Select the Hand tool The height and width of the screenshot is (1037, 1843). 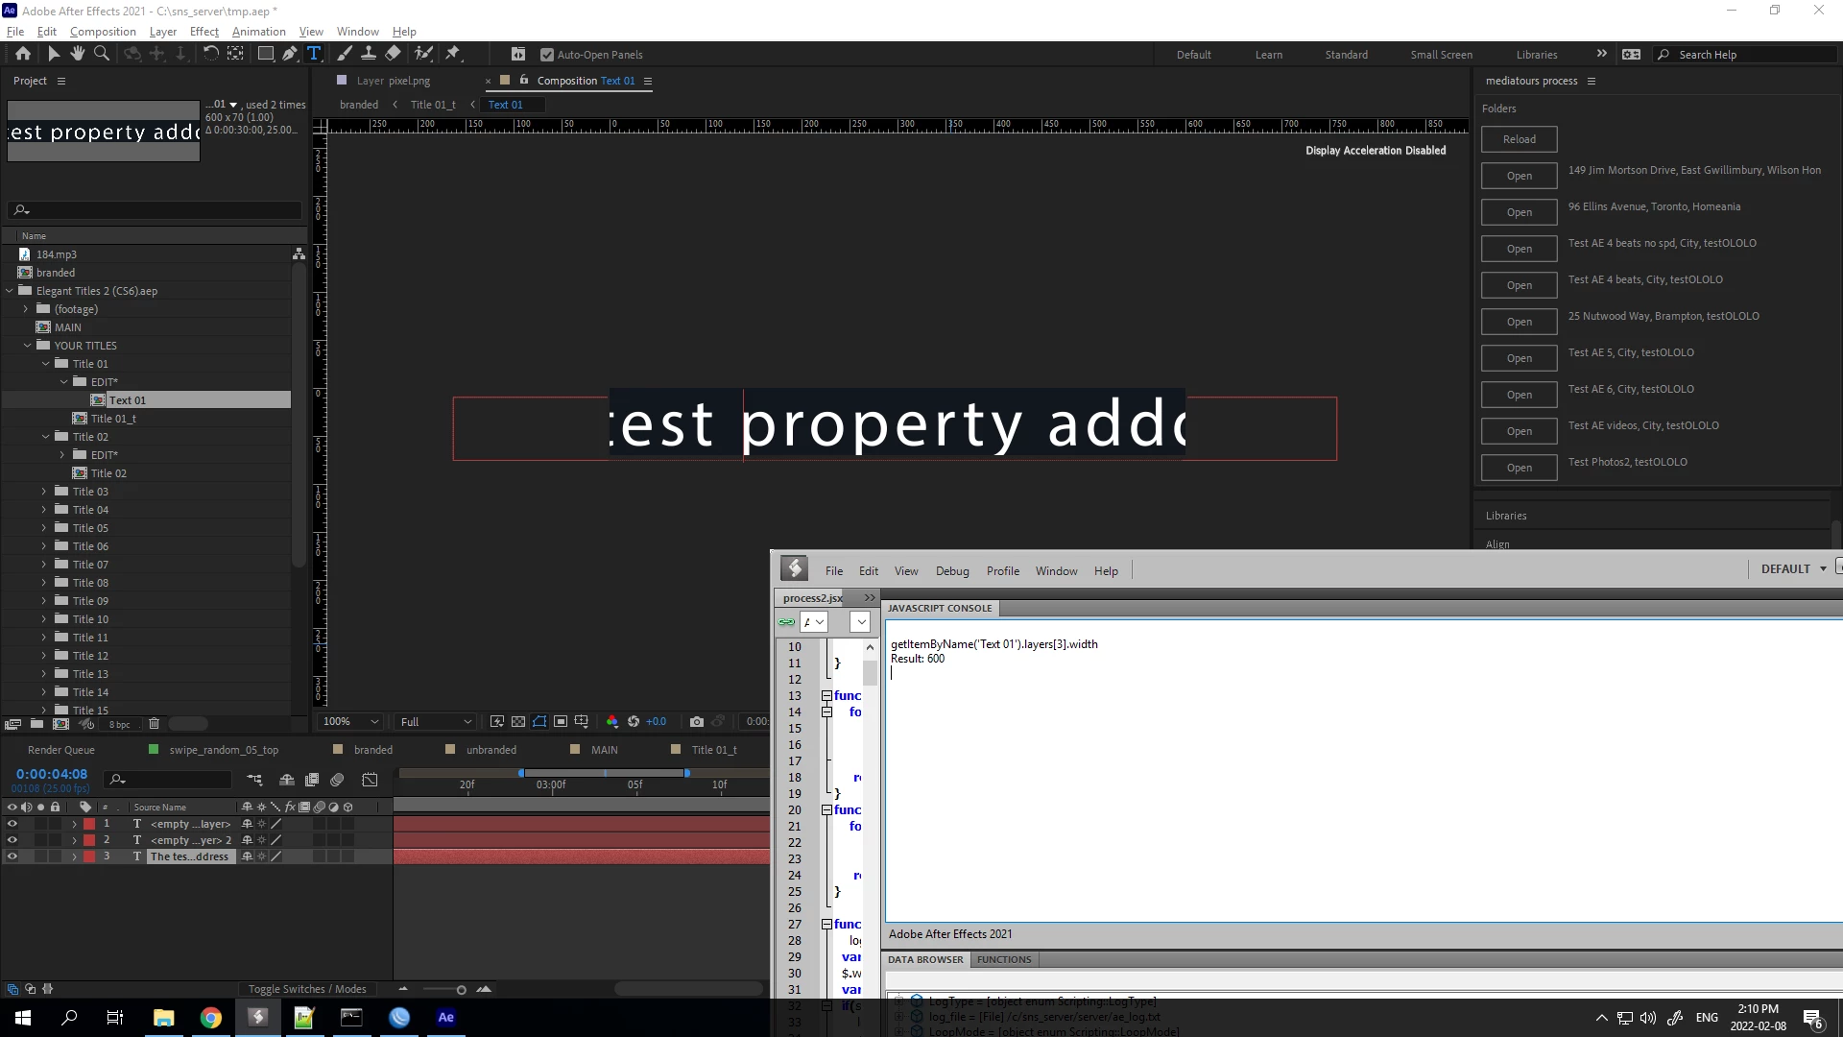coord(77,54)
